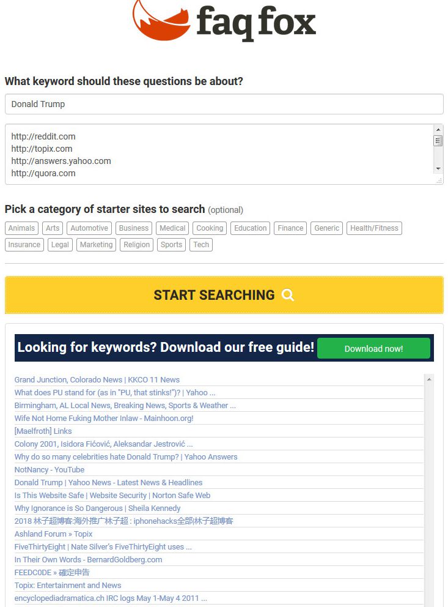Open In Their Own Words BernardGoldberg result
Viewport: 448px width, 607px height.
pos(88,559)
